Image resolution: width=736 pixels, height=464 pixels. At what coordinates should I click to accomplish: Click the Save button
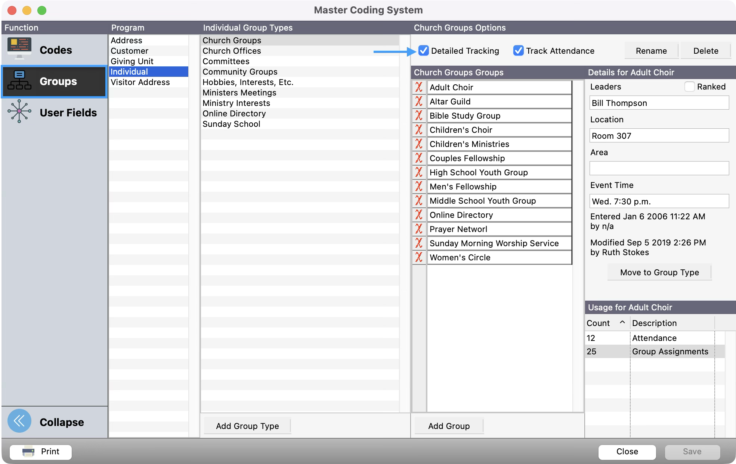692,452
